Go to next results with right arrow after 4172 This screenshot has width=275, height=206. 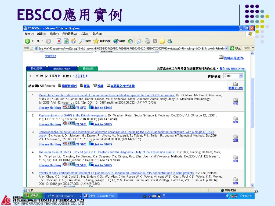(59, 76)
